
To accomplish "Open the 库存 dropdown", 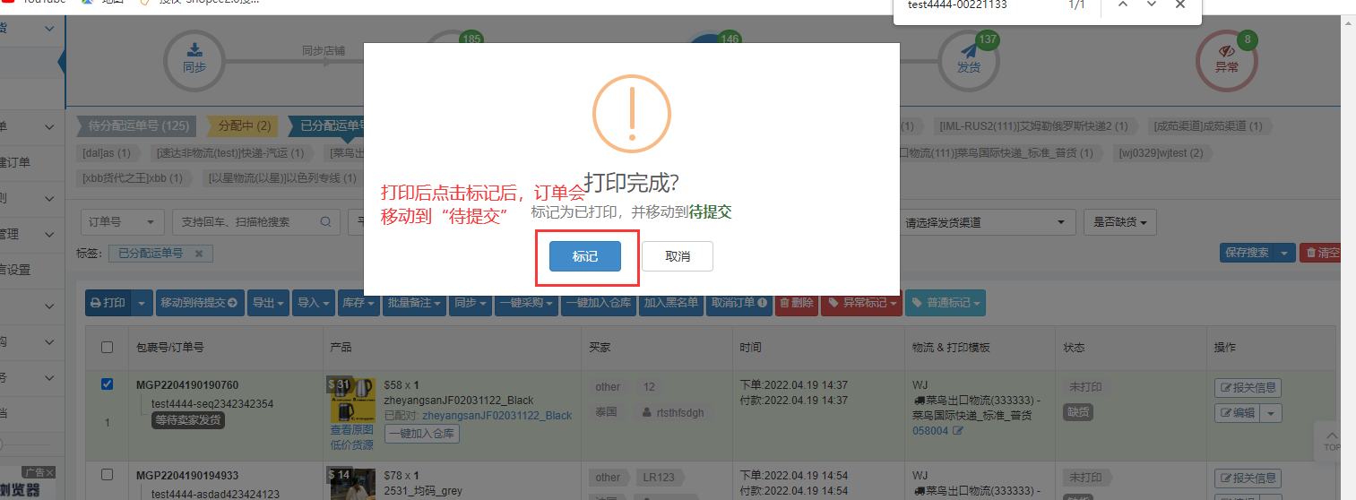I will 359,303.
